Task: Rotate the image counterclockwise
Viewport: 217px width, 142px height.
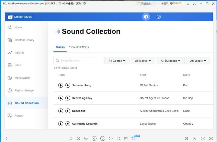Action: (x=111, y=138)
